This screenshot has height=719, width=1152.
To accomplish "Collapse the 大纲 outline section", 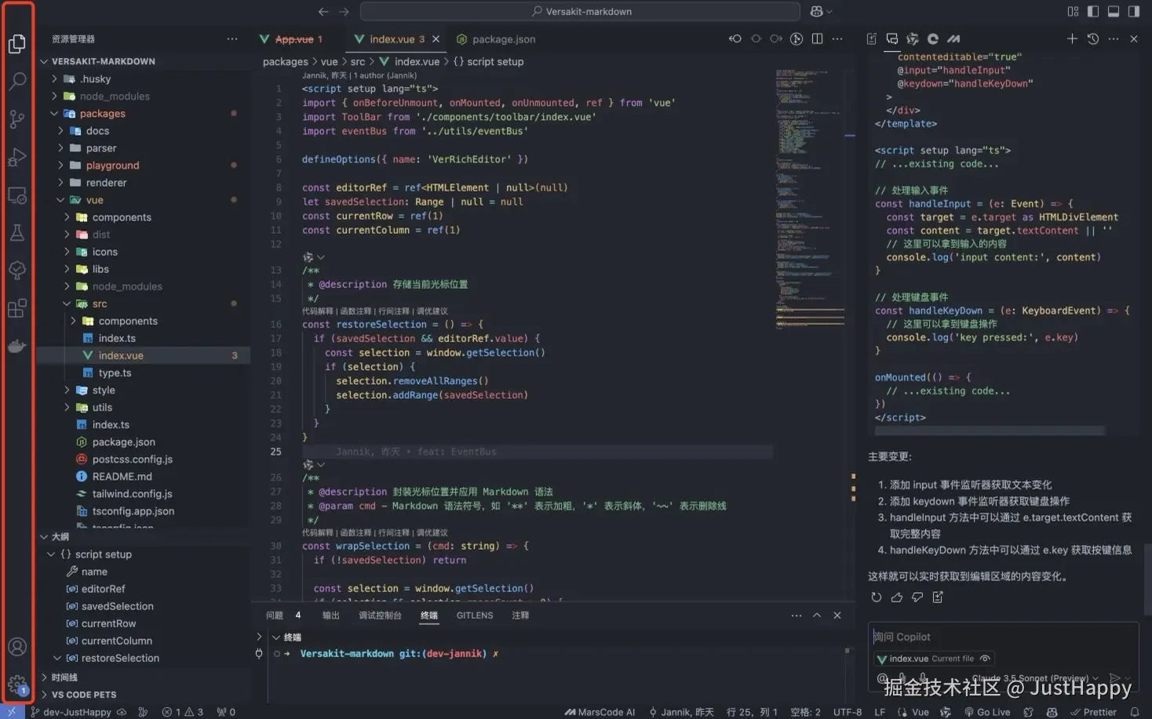I will click(x=143, y=537).
